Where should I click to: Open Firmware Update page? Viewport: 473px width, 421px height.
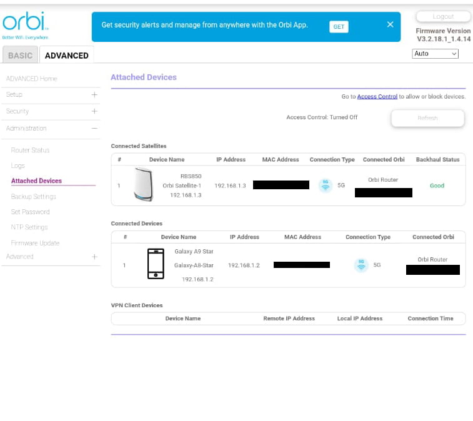coord(35,243)
